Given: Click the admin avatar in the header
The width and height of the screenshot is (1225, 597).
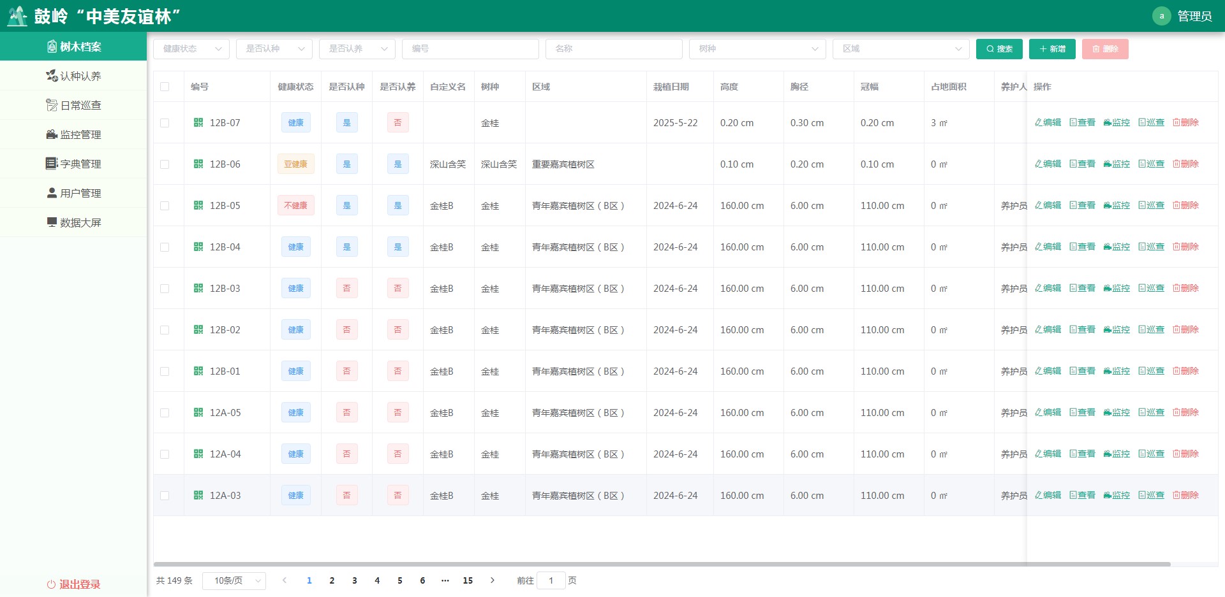Looking at the screenshot, I should [x=1161, y=16].
